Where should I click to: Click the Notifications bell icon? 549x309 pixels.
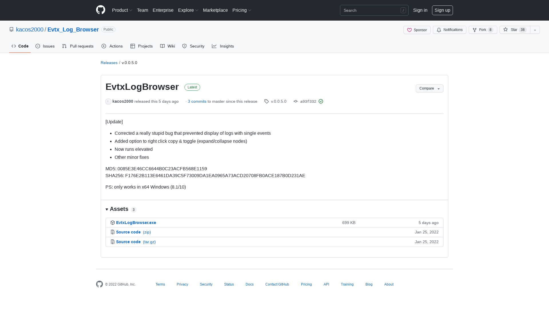pyautogui.click(x=438, y=30)
